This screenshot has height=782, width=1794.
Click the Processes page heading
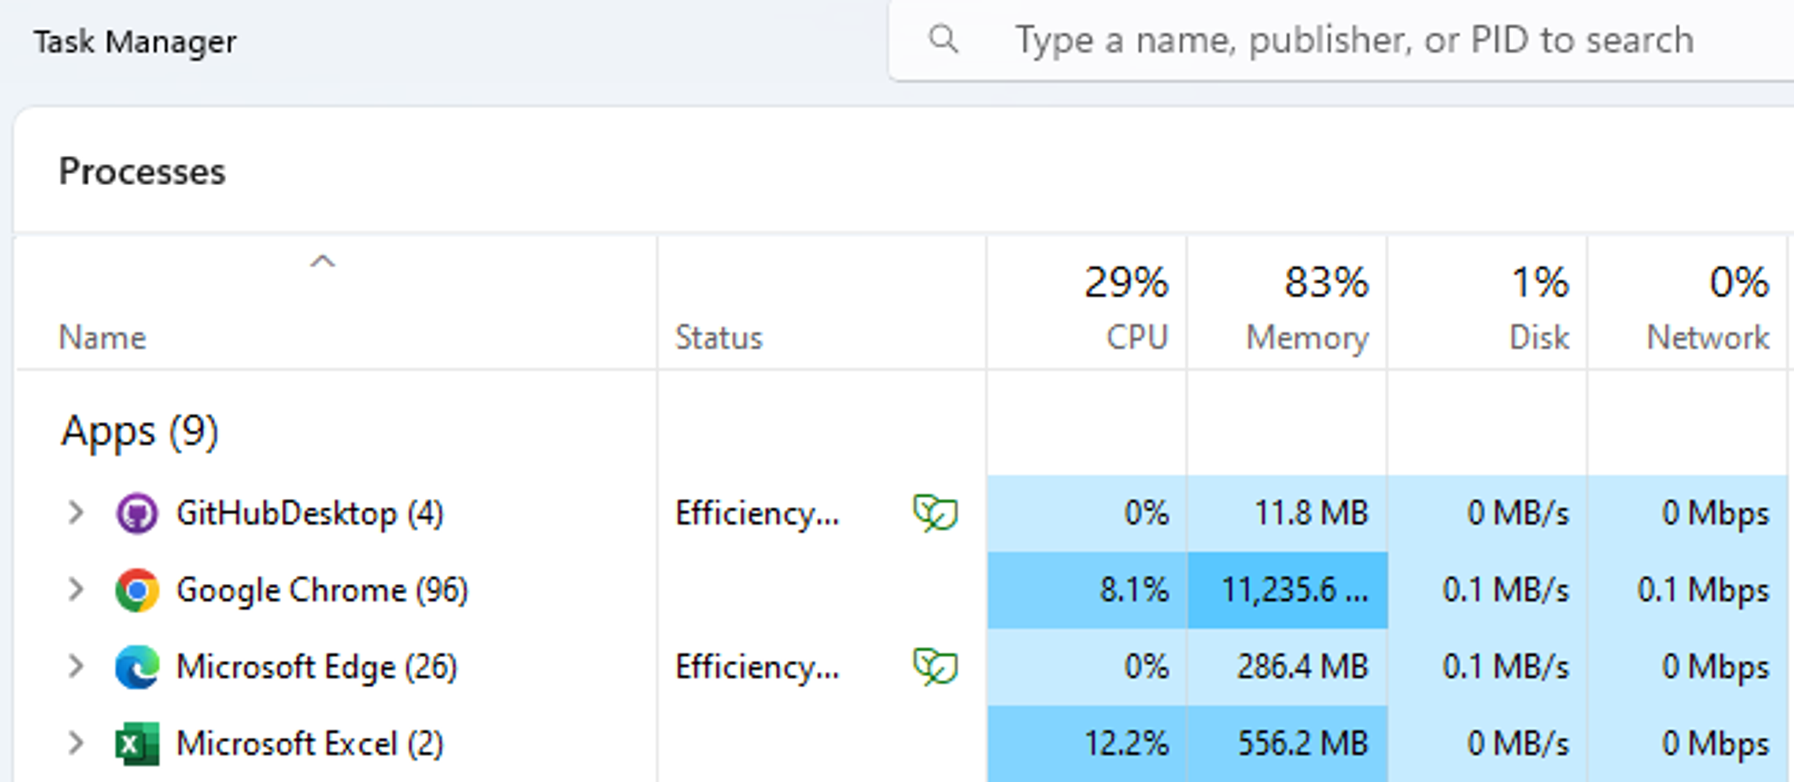click(x=142, y=171)
